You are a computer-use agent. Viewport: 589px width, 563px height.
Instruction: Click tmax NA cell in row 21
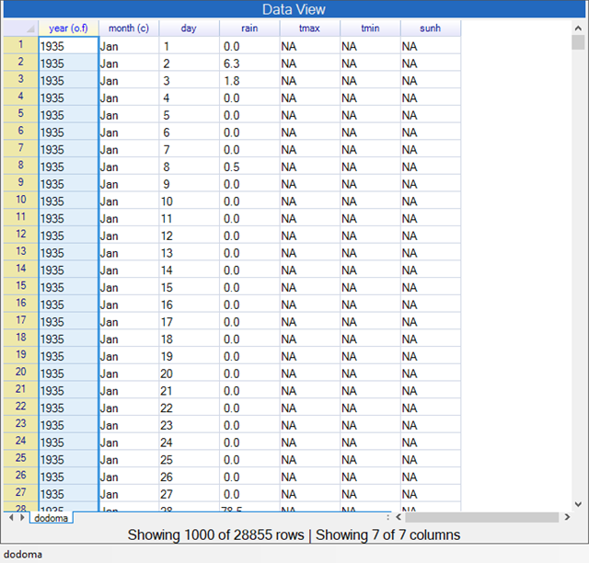(x=309, y=390)
